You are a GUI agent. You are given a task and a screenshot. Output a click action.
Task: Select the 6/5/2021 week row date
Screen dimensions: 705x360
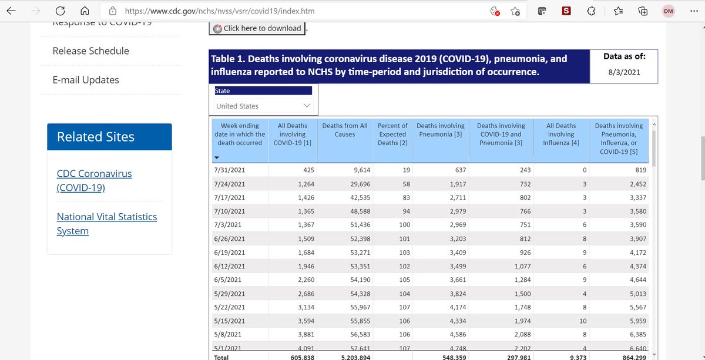coord(227,280)
